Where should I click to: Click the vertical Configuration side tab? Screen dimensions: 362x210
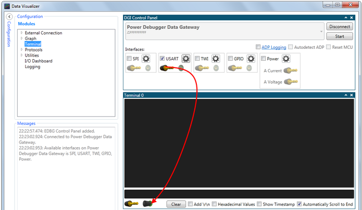(x=9, y=34)
